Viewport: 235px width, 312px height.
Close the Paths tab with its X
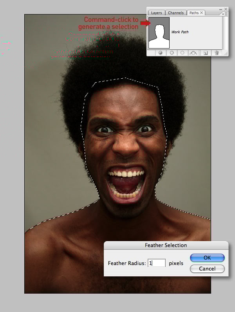[x=202, y=13]
